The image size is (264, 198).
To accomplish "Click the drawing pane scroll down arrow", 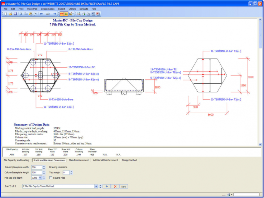I will pyautogui.click(x=260, y=144).
